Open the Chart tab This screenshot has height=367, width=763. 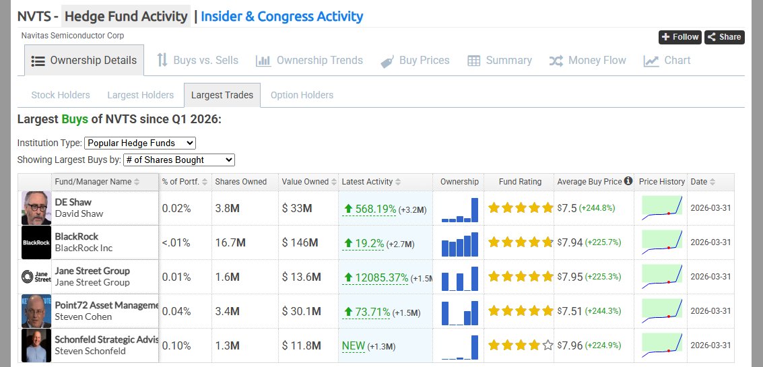(667, 61)
